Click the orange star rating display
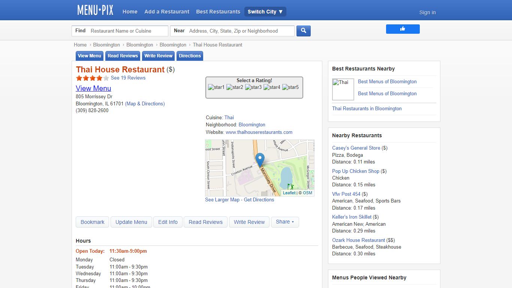This screenshot has height=288, width=512. 92,78
